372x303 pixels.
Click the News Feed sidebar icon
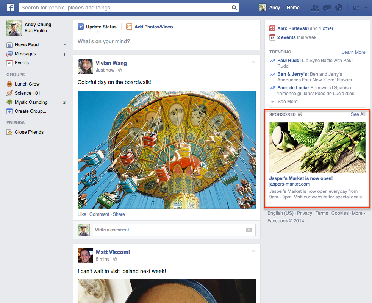tap(9, 45)
